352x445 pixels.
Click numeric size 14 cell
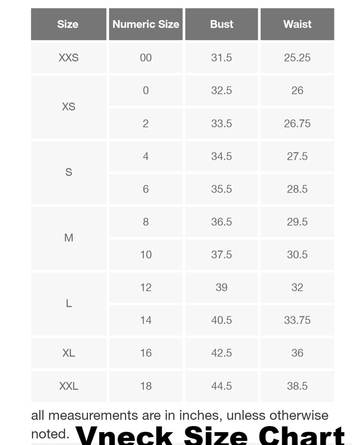click(x=146, y=320)
